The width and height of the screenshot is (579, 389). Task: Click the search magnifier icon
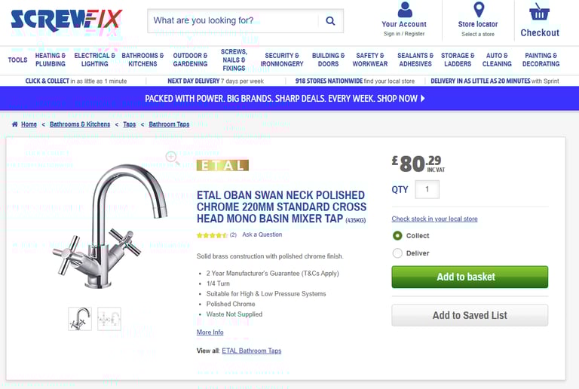330,21
